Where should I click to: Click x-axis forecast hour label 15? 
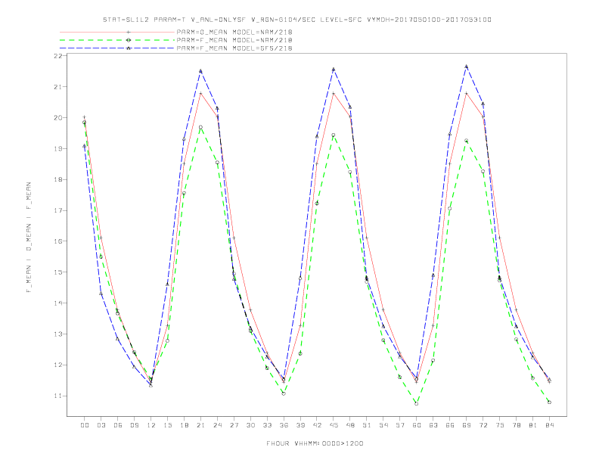click(167, 425)
